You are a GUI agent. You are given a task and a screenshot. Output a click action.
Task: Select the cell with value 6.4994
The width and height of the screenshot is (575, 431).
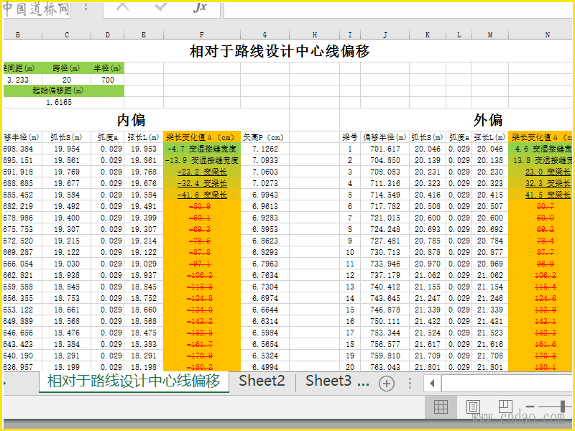[x=264, y=367]
